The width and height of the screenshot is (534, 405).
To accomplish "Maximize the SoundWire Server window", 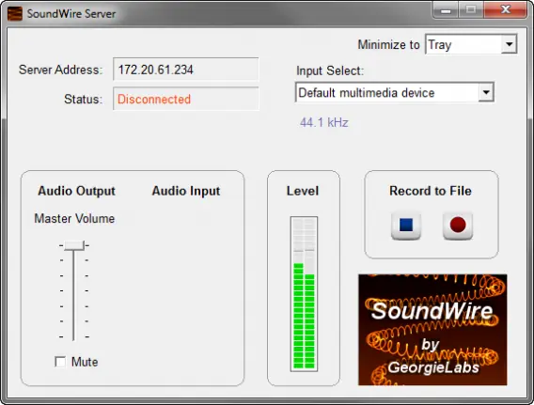I will tap(471, 10).
